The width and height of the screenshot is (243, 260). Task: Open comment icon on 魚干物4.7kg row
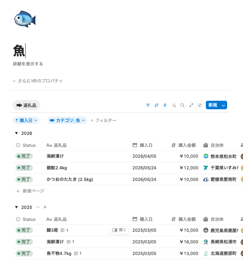pos(76,253)
